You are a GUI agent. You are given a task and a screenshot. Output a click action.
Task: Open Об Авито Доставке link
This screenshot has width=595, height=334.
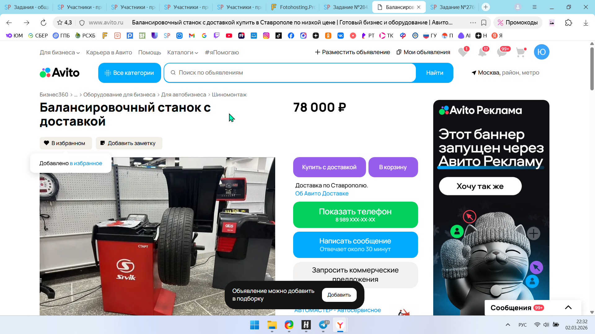click(322, 194)
